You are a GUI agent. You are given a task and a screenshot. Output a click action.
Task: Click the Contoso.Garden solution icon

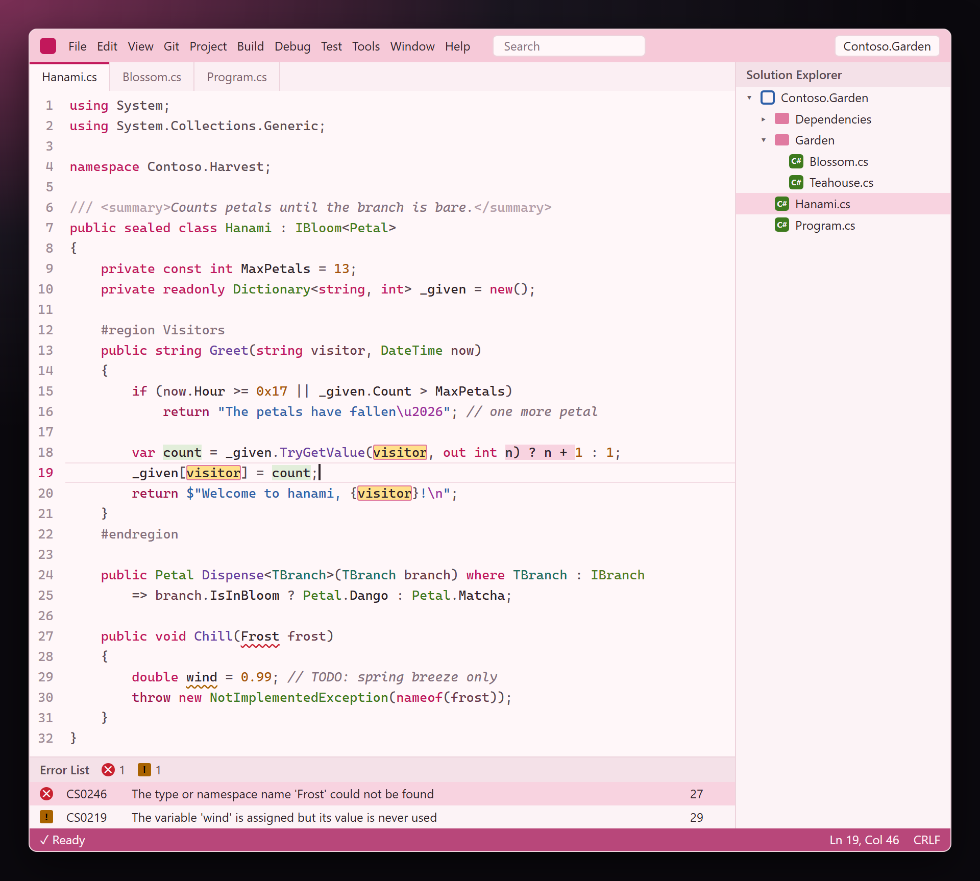coord(767,97)
